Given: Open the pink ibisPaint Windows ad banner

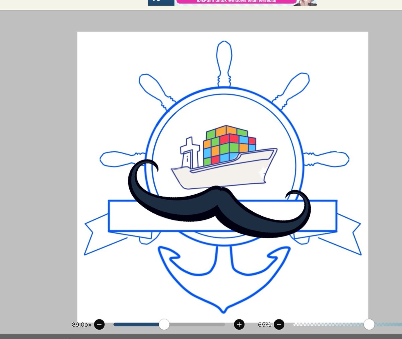Looking at the screenshot, I should pos(232,2).
